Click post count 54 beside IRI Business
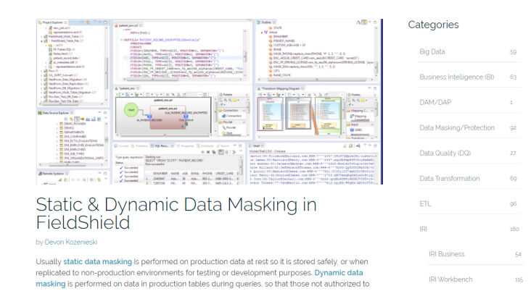The width and height of the screenshot is (531, 291). [518, 255]
